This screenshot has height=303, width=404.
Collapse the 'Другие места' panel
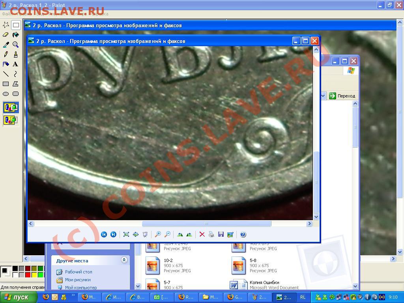(x=124, y=260)
